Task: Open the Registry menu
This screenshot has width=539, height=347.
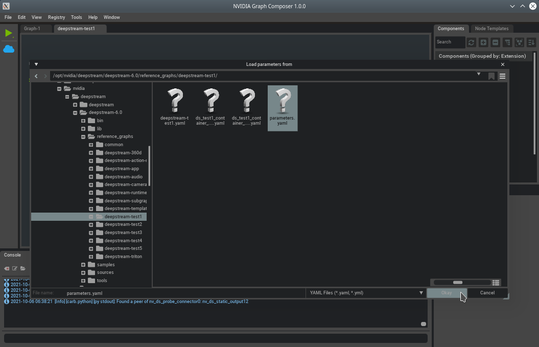Action: 56,17
